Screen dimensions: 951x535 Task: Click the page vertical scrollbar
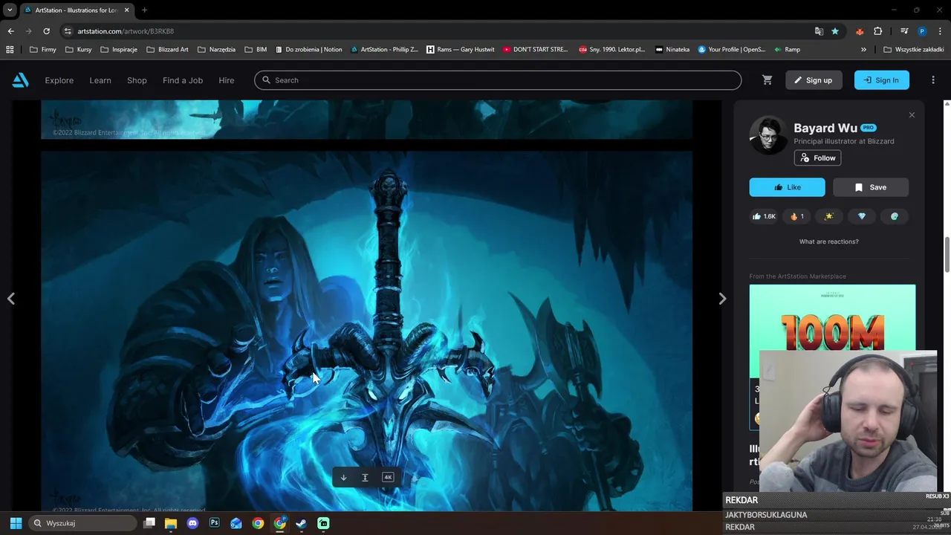(947, 255)
